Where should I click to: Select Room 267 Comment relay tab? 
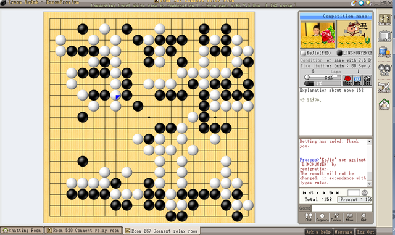[x=162, y=231]
